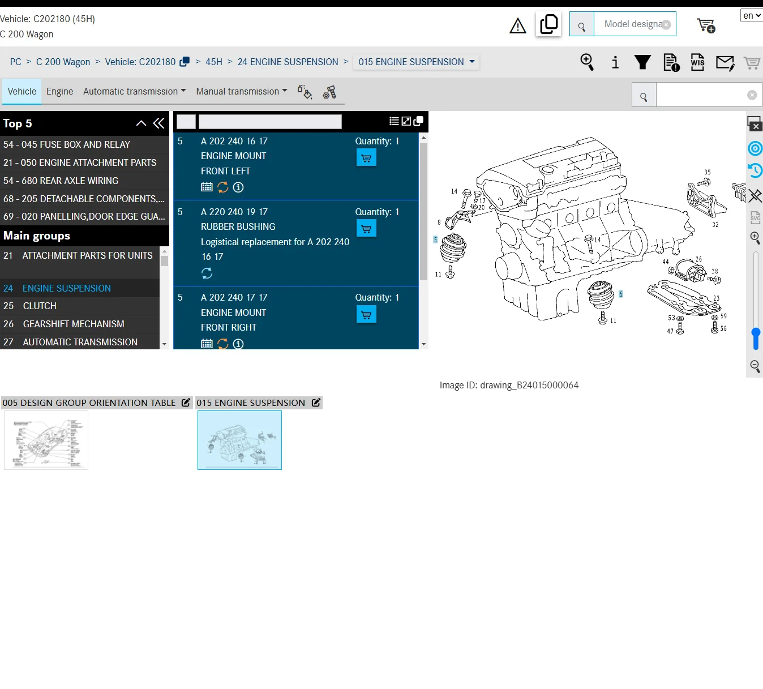This screenshot has width=763, height=689.
Task: Click the expand parts list fullscreen icon
Action: (x=406, y=121)
